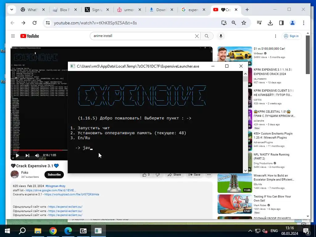Click the ExpensiveLauncher console title bar icon
The height and width of the screenshot is (237, 316).
point(72,66)
